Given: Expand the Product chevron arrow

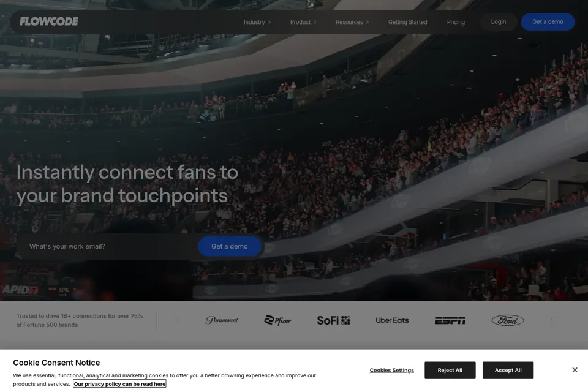Looking at the screenshot, I should (x=315, y=22).
